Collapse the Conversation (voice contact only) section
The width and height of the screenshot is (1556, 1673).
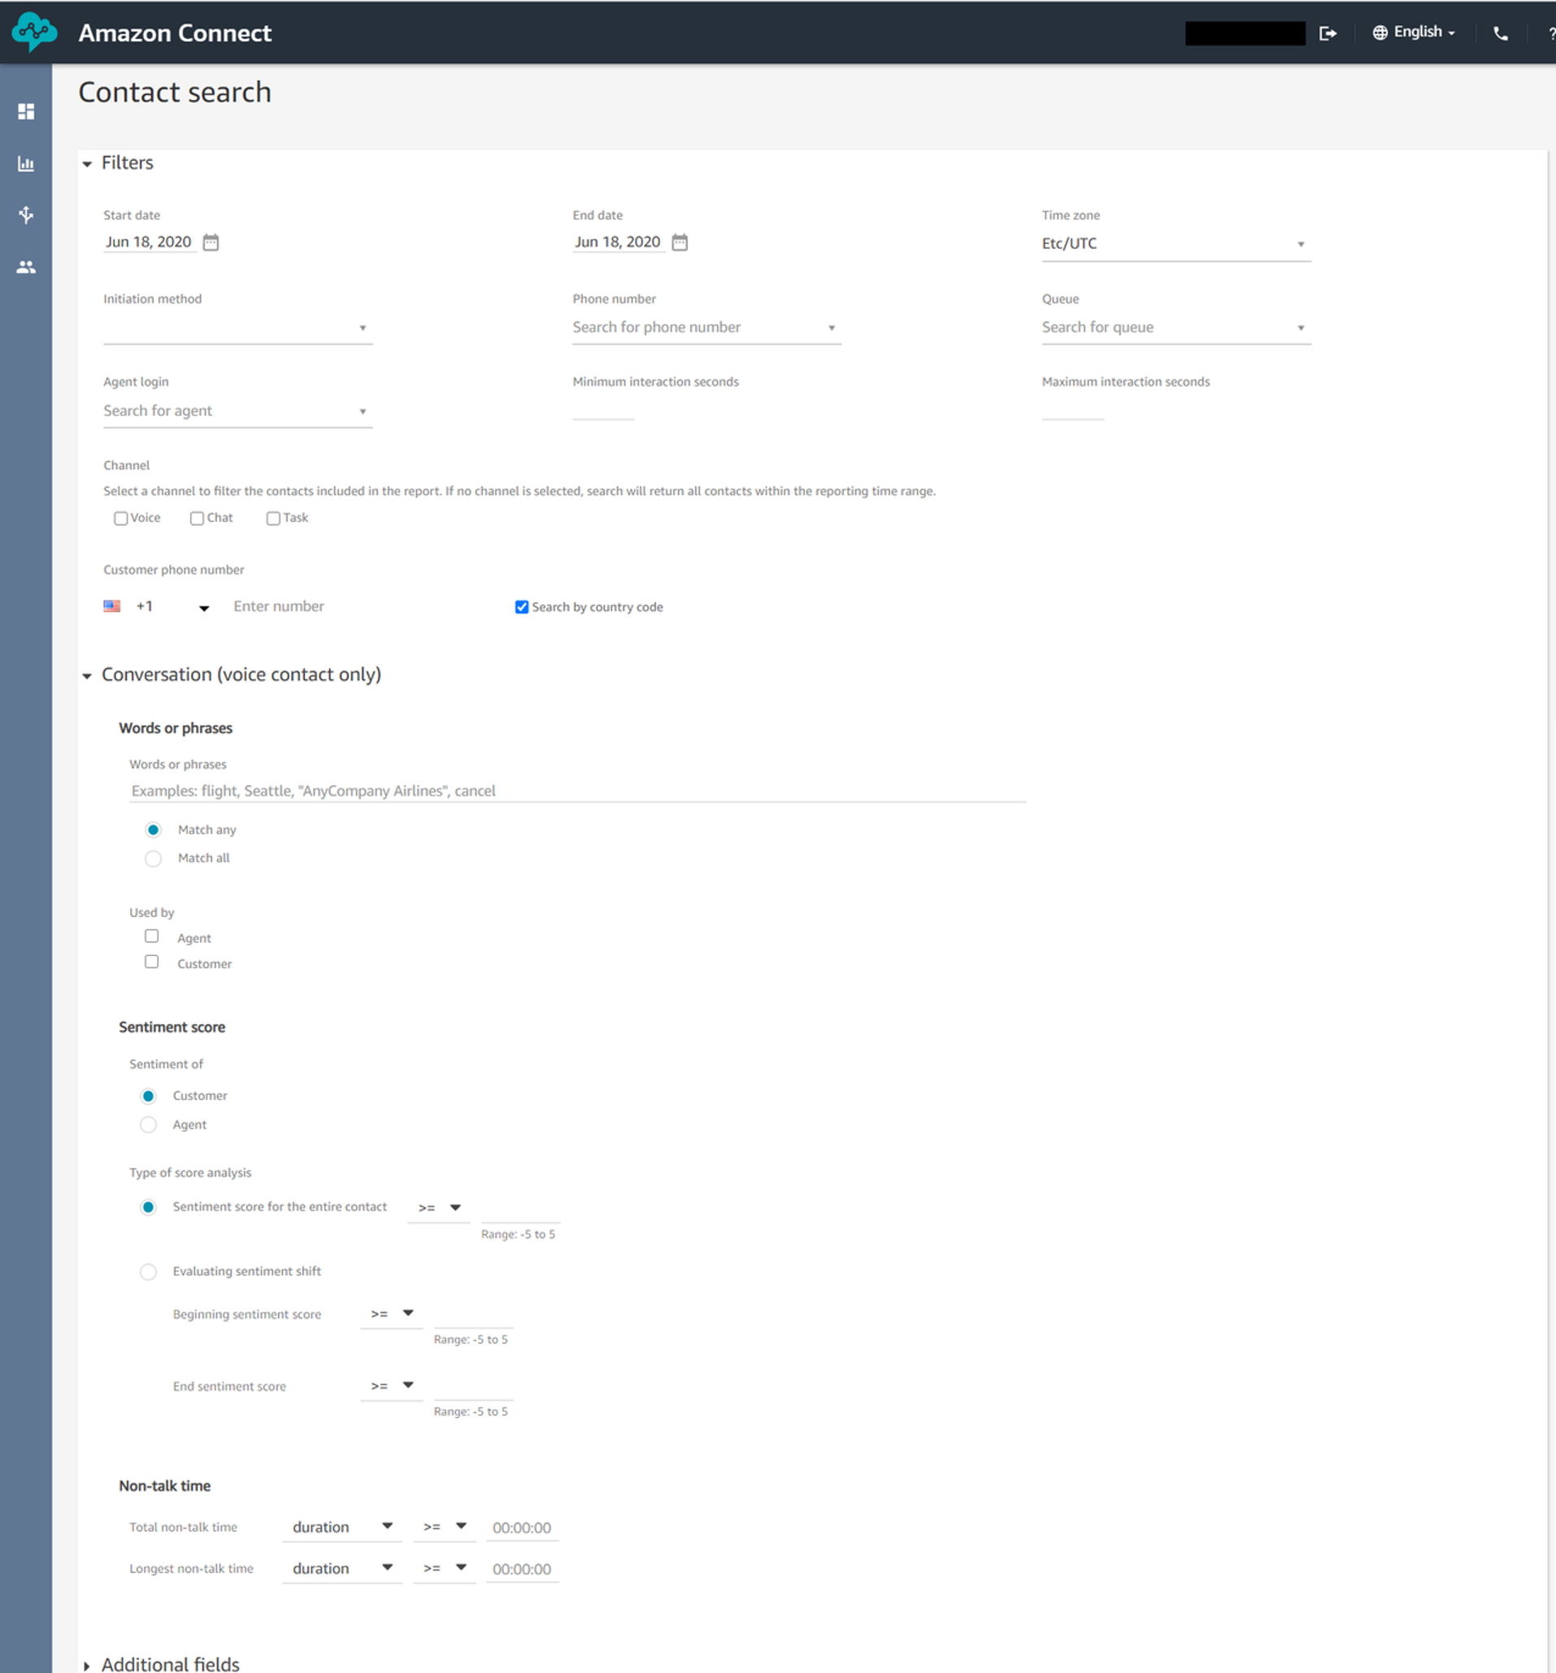point(87,676)
